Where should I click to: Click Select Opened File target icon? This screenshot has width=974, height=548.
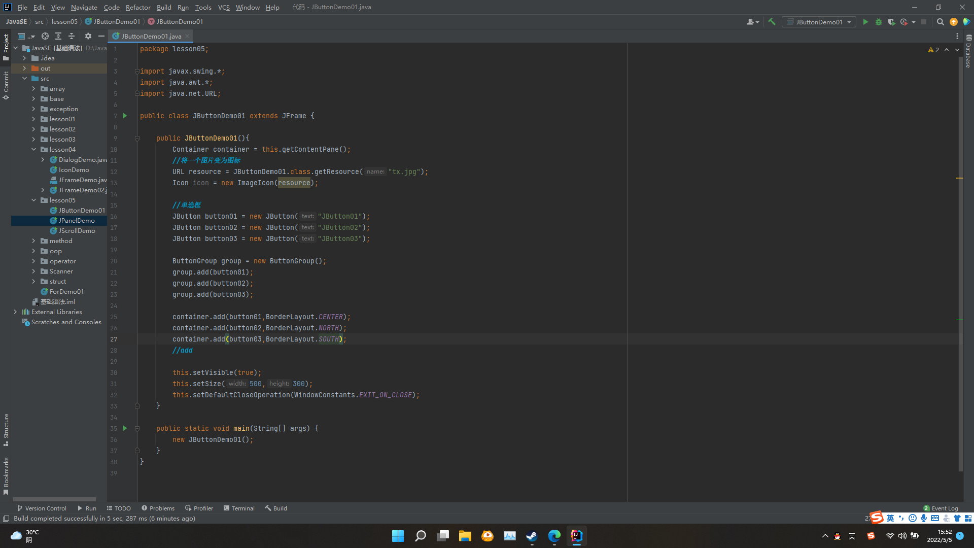(x=45, y=36)
